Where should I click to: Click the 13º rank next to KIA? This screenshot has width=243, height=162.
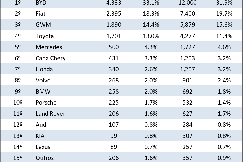coord(18,136)
